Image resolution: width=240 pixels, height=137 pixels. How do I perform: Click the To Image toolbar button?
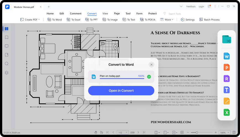click(x=110, y=20)
